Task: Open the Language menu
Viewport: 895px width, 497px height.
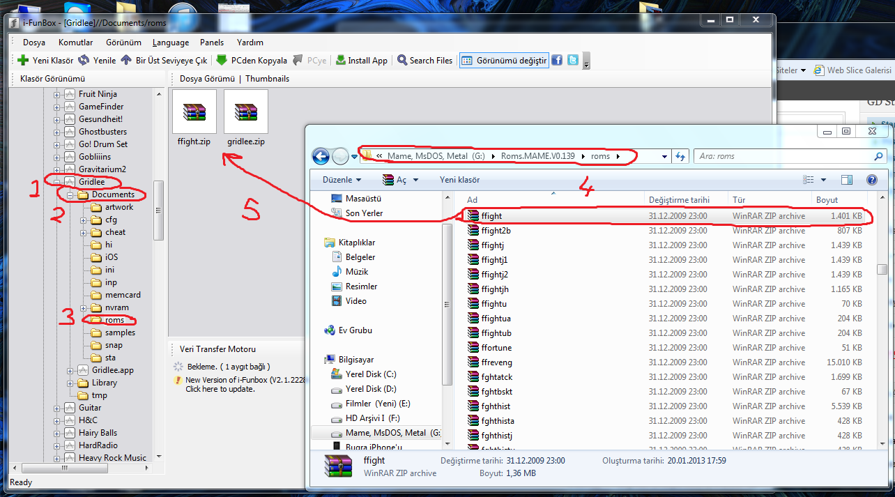Action: click(x=171, y=43)
